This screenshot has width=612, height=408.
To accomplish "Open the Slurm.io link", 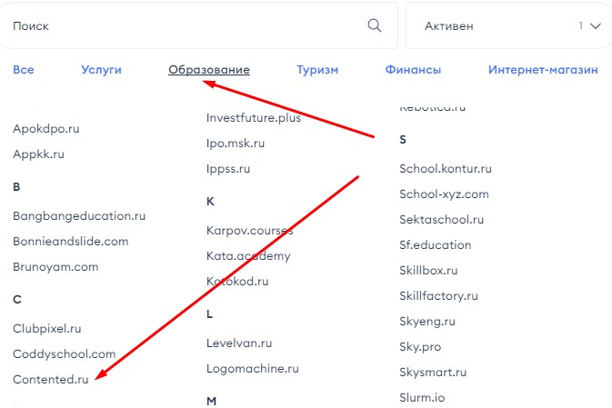I will (422, 397).
